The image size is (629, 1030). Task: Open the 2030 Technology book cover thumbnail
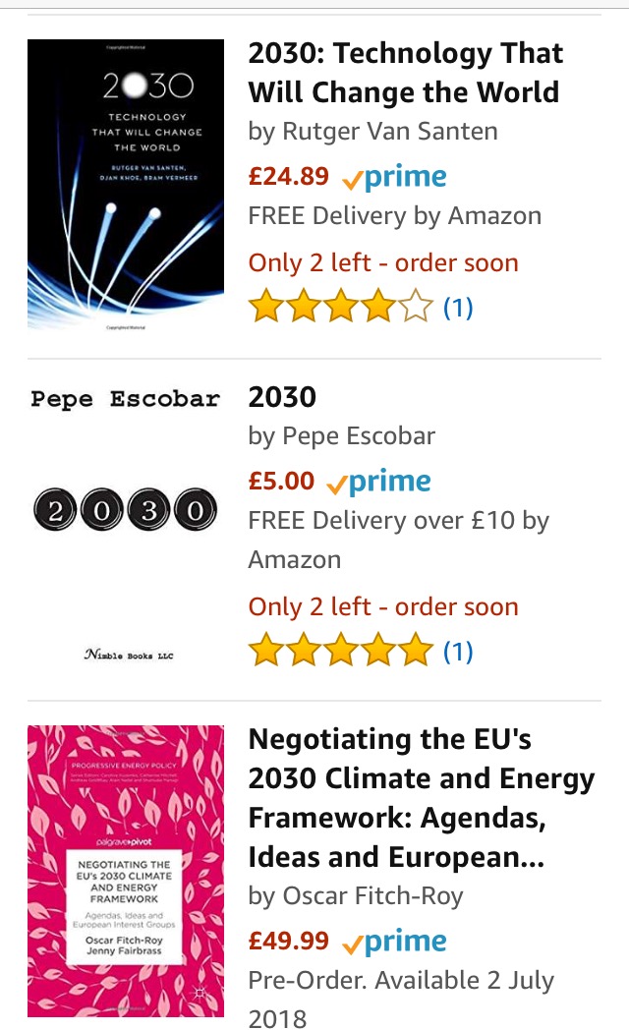point(126,184)
